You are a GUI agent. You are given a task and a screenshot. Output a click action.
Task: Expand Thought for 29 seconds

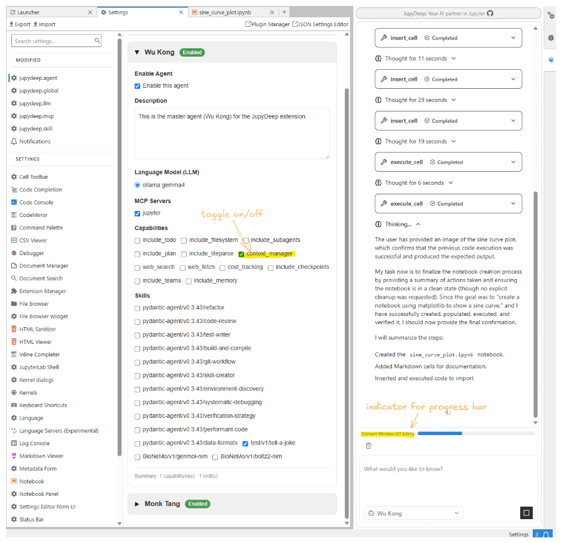416,100
